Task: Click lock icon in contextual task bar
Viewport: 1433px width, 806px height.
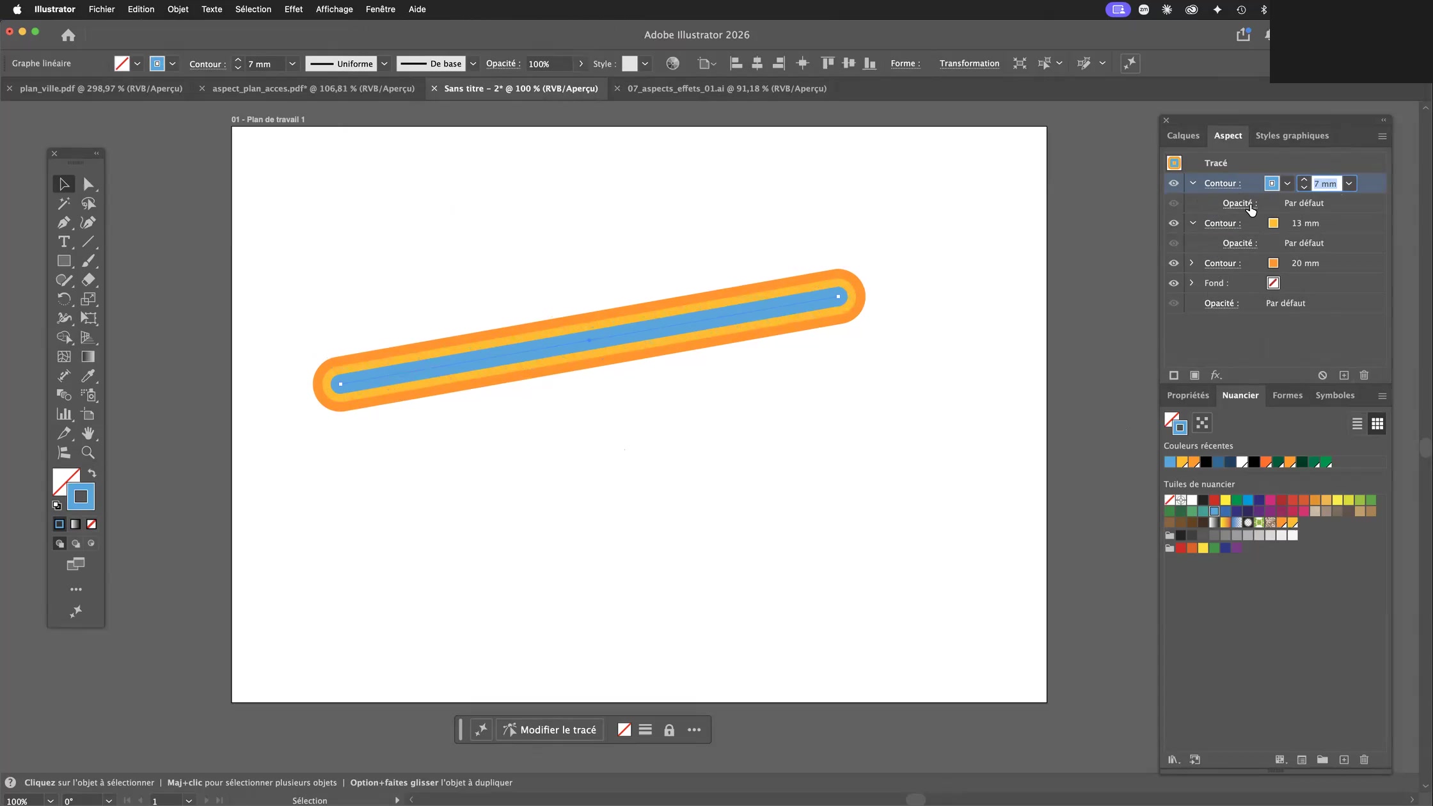Action: pos(669,730)
